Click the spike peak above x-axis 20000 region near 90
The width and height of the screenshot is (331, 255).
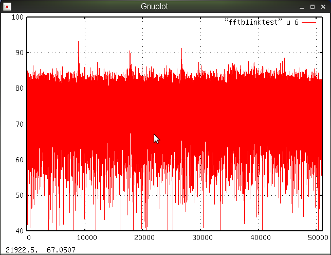130,51
